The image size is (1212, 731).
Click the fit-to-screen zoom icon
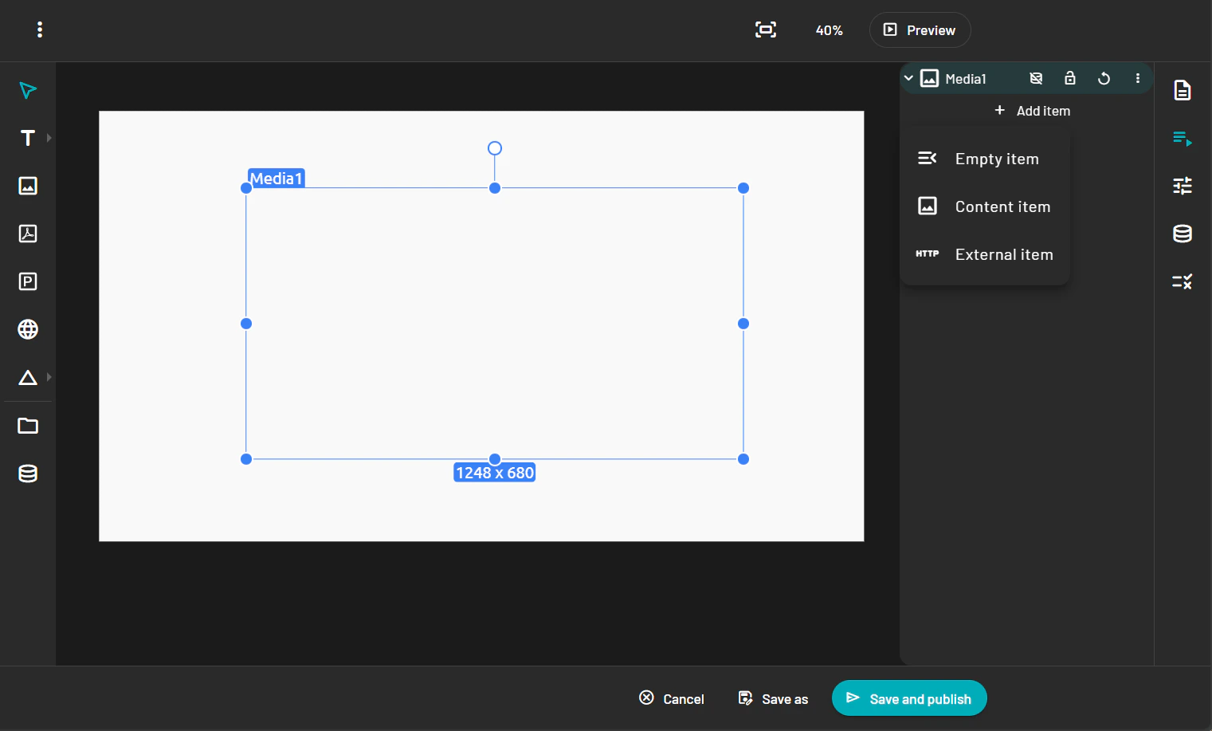coord(766,30)
